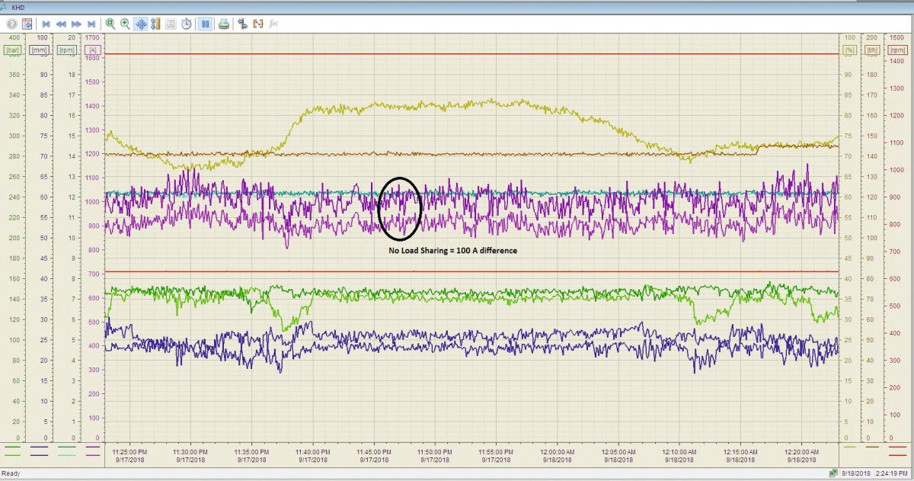914x481 pixels.
Task: Step forward in trend time
Action: 76,24
